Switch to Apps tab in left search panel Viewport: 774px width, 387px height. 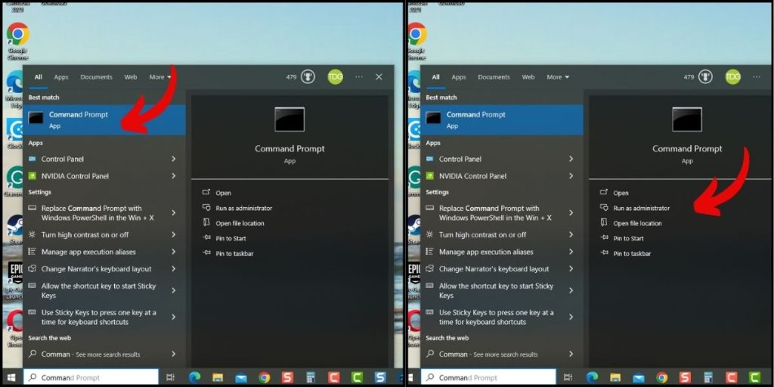click(61, 77)
